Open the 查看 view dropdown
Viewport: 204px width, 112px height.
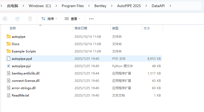72,19
